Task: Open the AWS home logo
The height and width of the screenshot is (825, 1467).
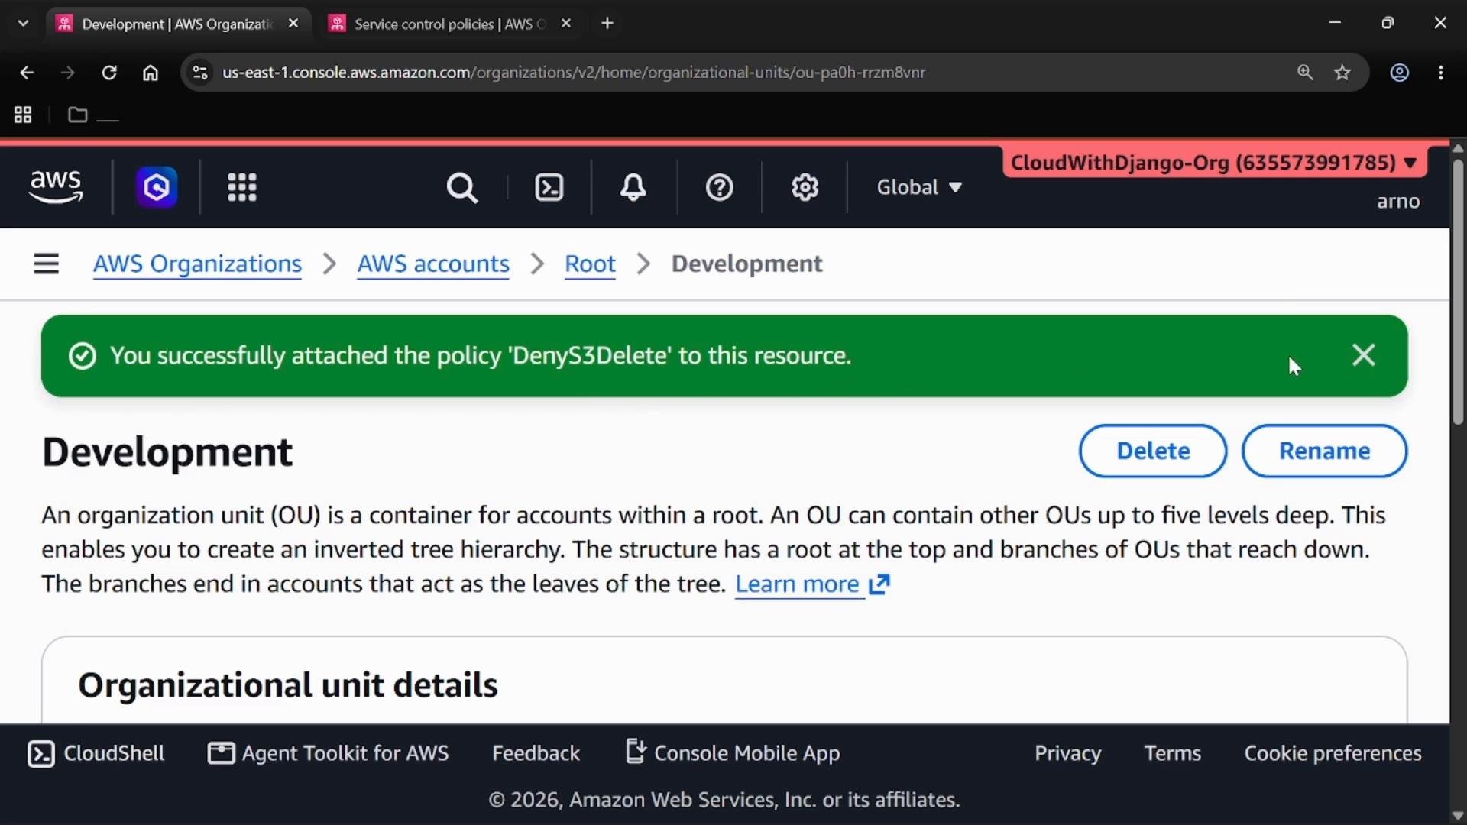Action: 56,187
